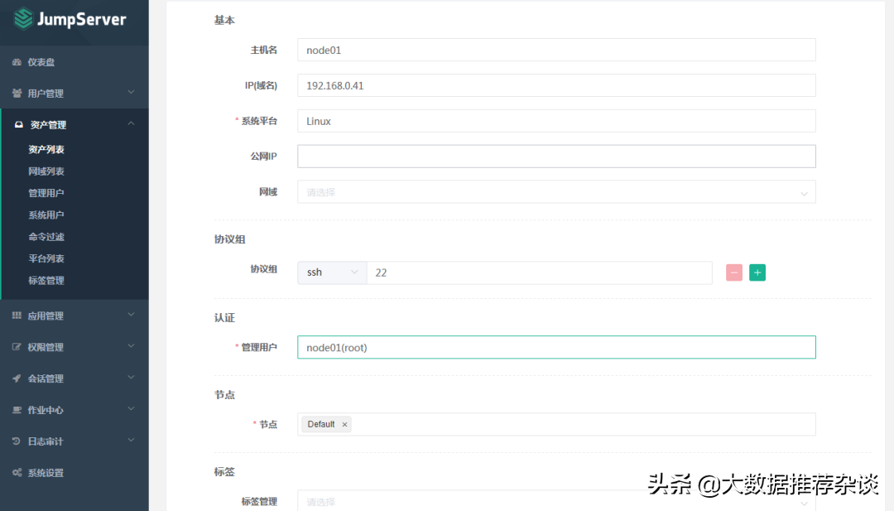Collapse the 资产管理 menu chevron
The image size is (894, 511).
click(x=131, y=124)
